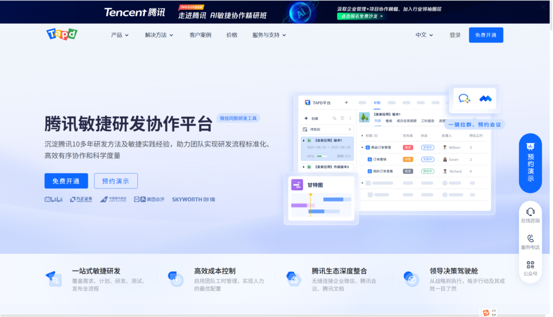Screen dimensions: 553x317
Task: Open 在线咨询 online chat in the right sidebar
Action: pyautogui.click(x=530, y=214)
